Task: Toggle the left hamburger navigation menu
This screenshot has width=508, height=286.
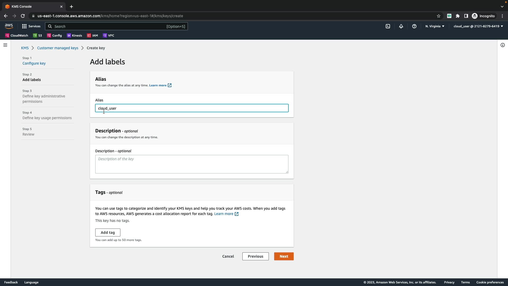Action: [5, 45]
